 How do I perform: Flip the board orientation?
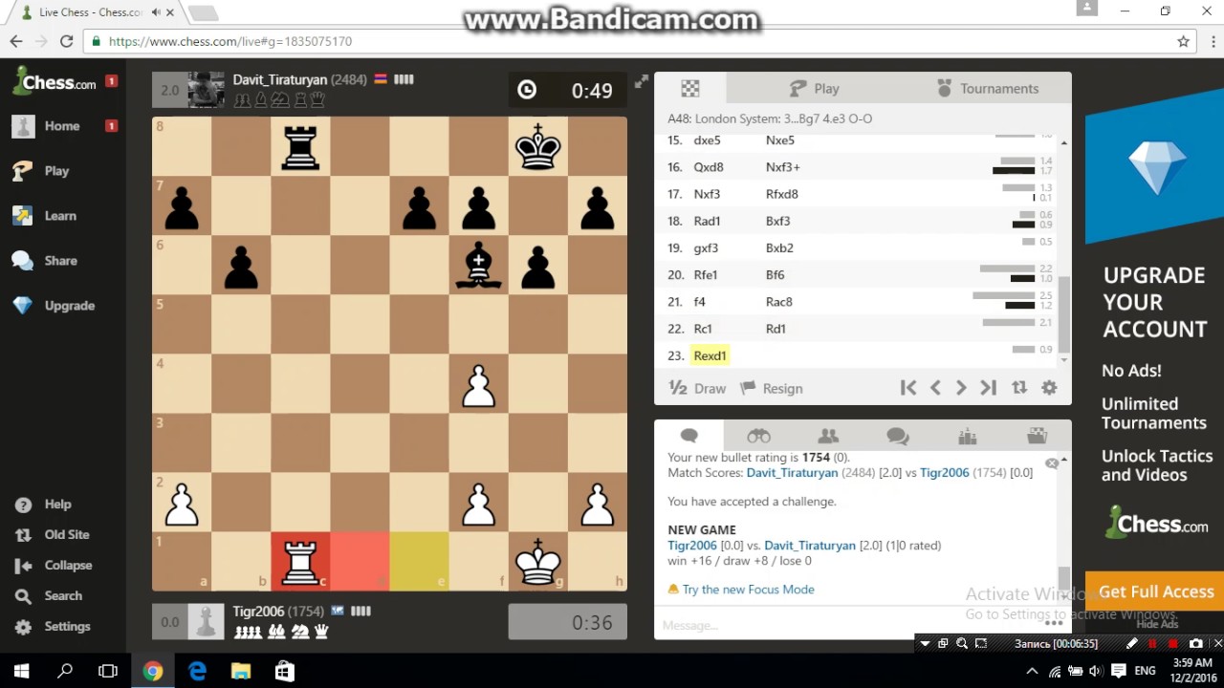click(x=1019, y=387)
